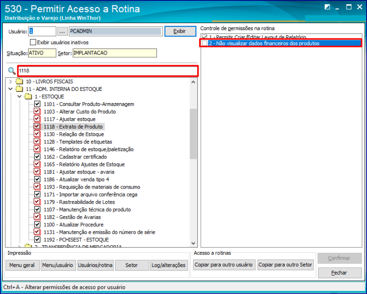
Task: Click the Usuário code input field
Action: point(42,31)
